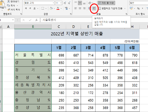The width and height of the screenshot is (148, 112).
Task: Open clipboard (클립보드) dialog launcher
Action: (x=21, y=14)
